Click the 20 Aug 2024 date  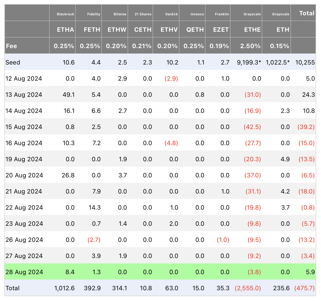pos(24,175)
